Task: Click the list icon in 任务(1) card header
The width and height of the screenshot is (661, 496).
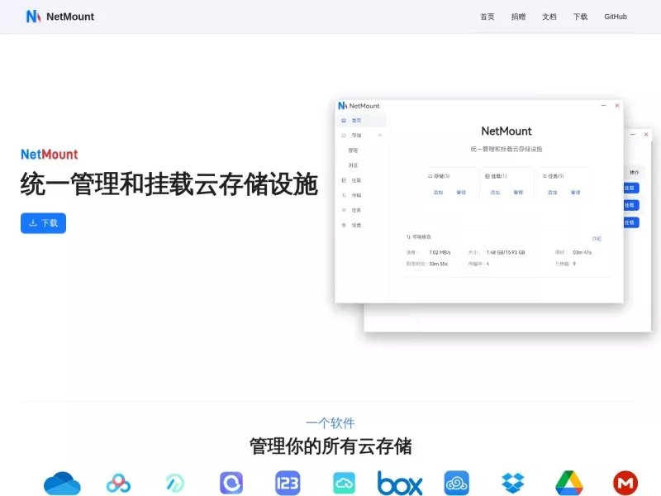Action: click(544, 176)
